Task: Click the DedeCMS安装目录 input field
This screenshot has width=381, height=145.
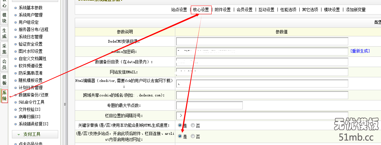Action: click(x=262, y=41)
